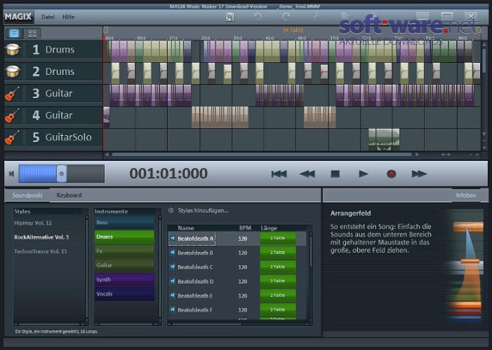Select the Synth instrument
The image size is (492, 350).
tap(124, 279)
